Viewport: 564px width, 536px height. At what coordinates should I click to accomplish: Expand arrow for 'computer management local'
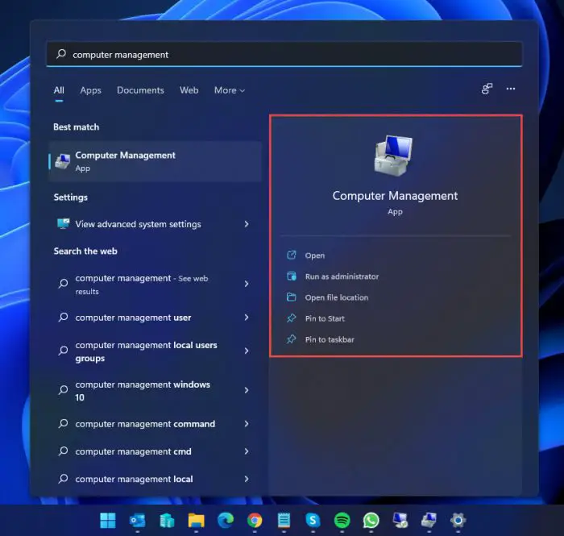(247, 479)
